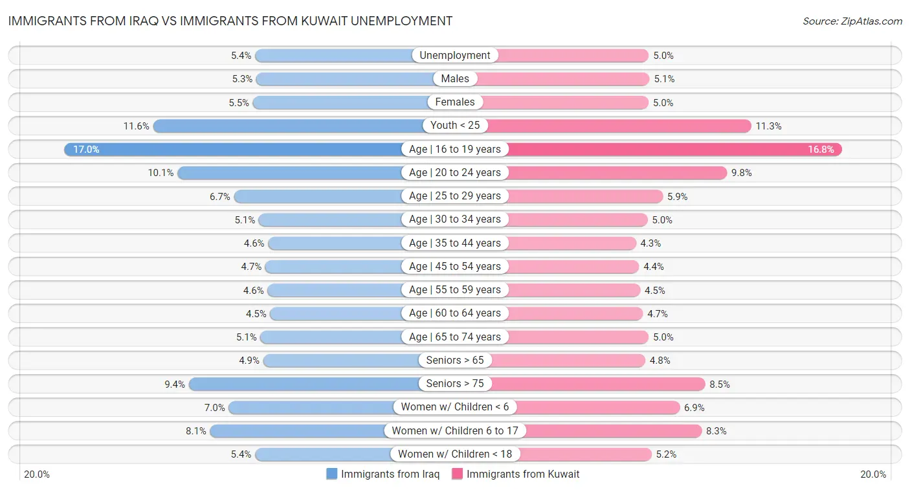This screenshot has height=490, width=910.
Task: Select the Males category label
Action: (455, 79)
